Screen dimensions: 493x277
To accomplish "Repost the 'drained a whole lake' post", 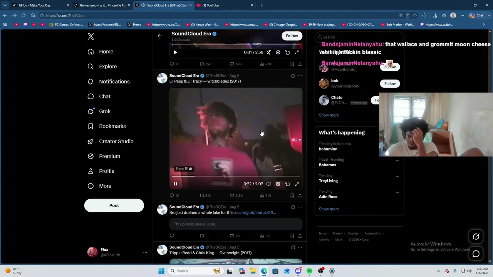I will point(202,236).
